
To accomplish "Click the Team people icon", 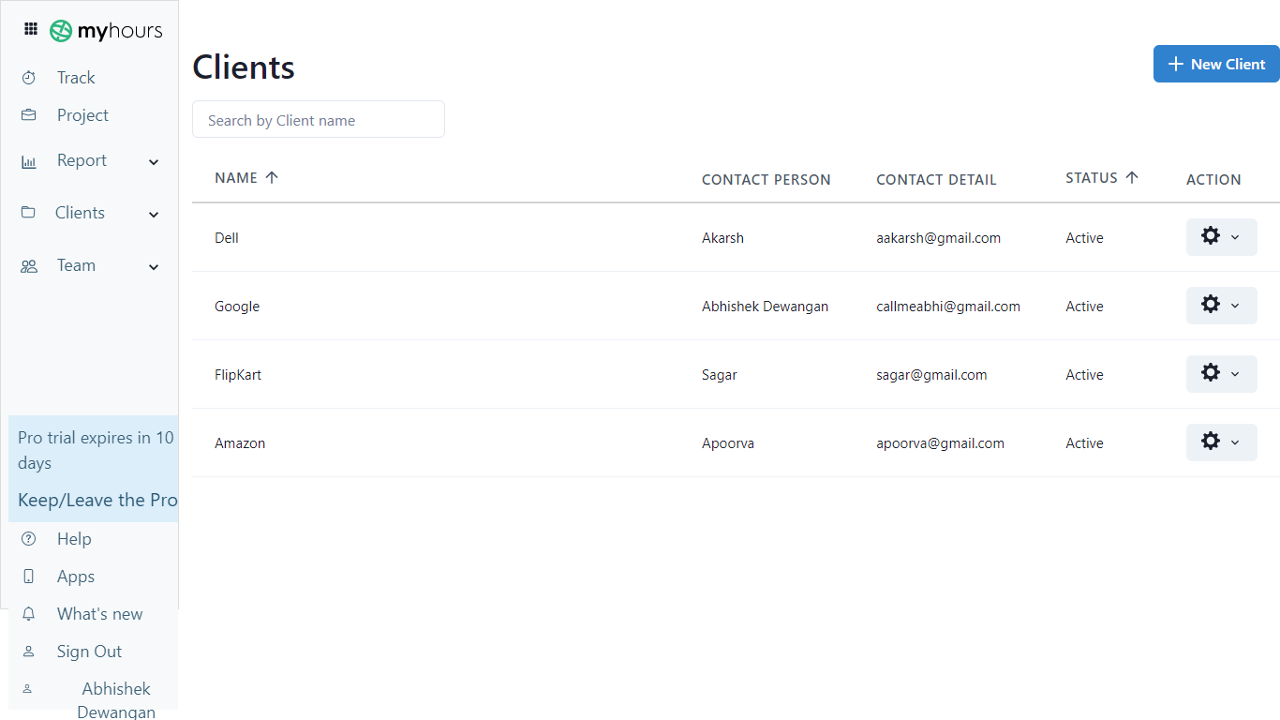I will [29, 266].
